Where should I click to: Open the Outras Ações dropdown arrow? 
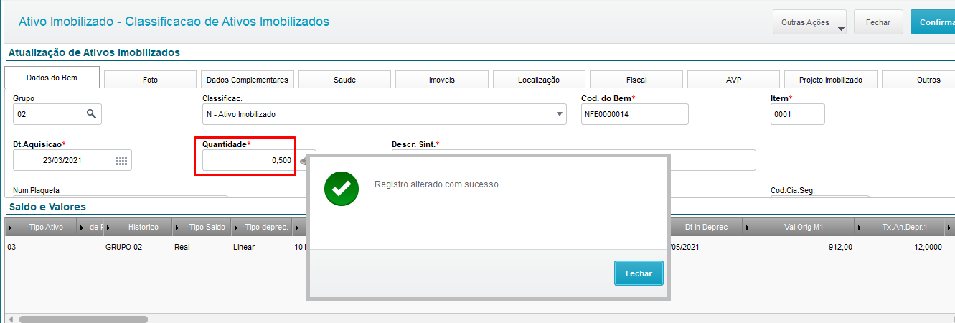point(841,28)
